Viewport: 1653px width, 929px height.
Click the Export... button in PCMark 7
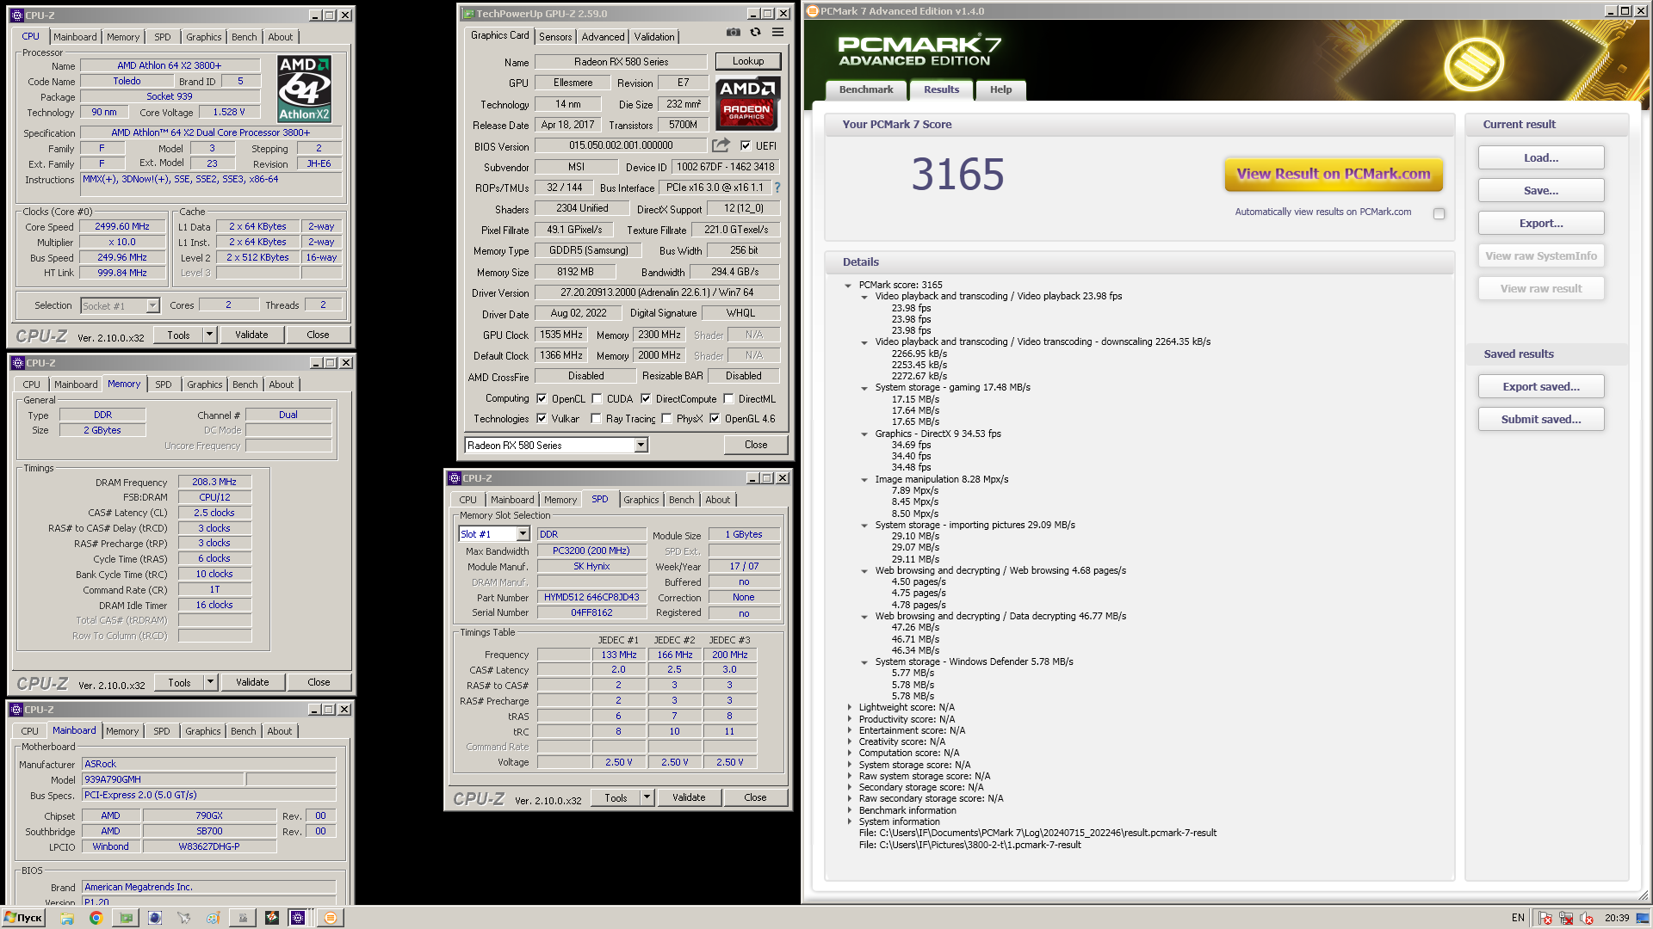(x=1541, y=223)
